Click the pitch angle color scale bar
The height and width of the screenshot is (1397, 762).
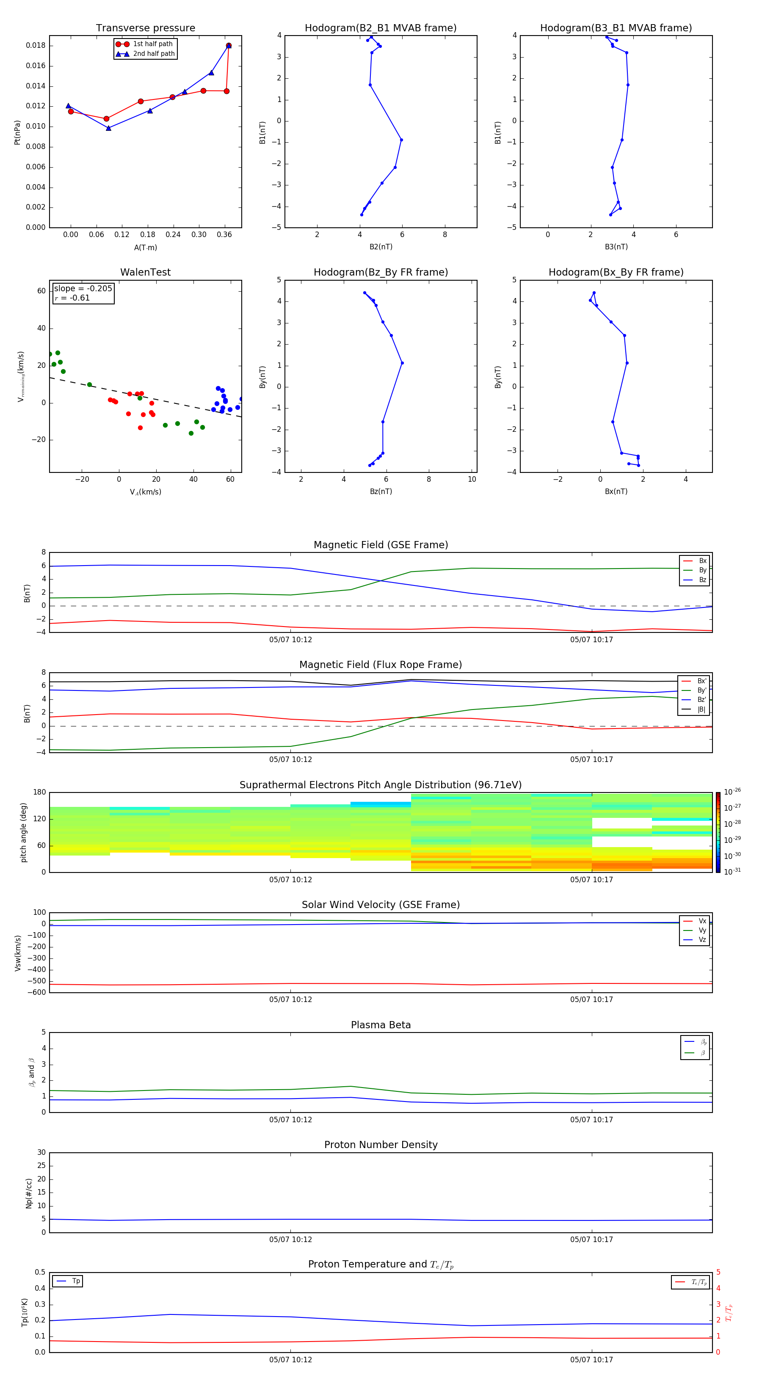click(x=718, y=832)
